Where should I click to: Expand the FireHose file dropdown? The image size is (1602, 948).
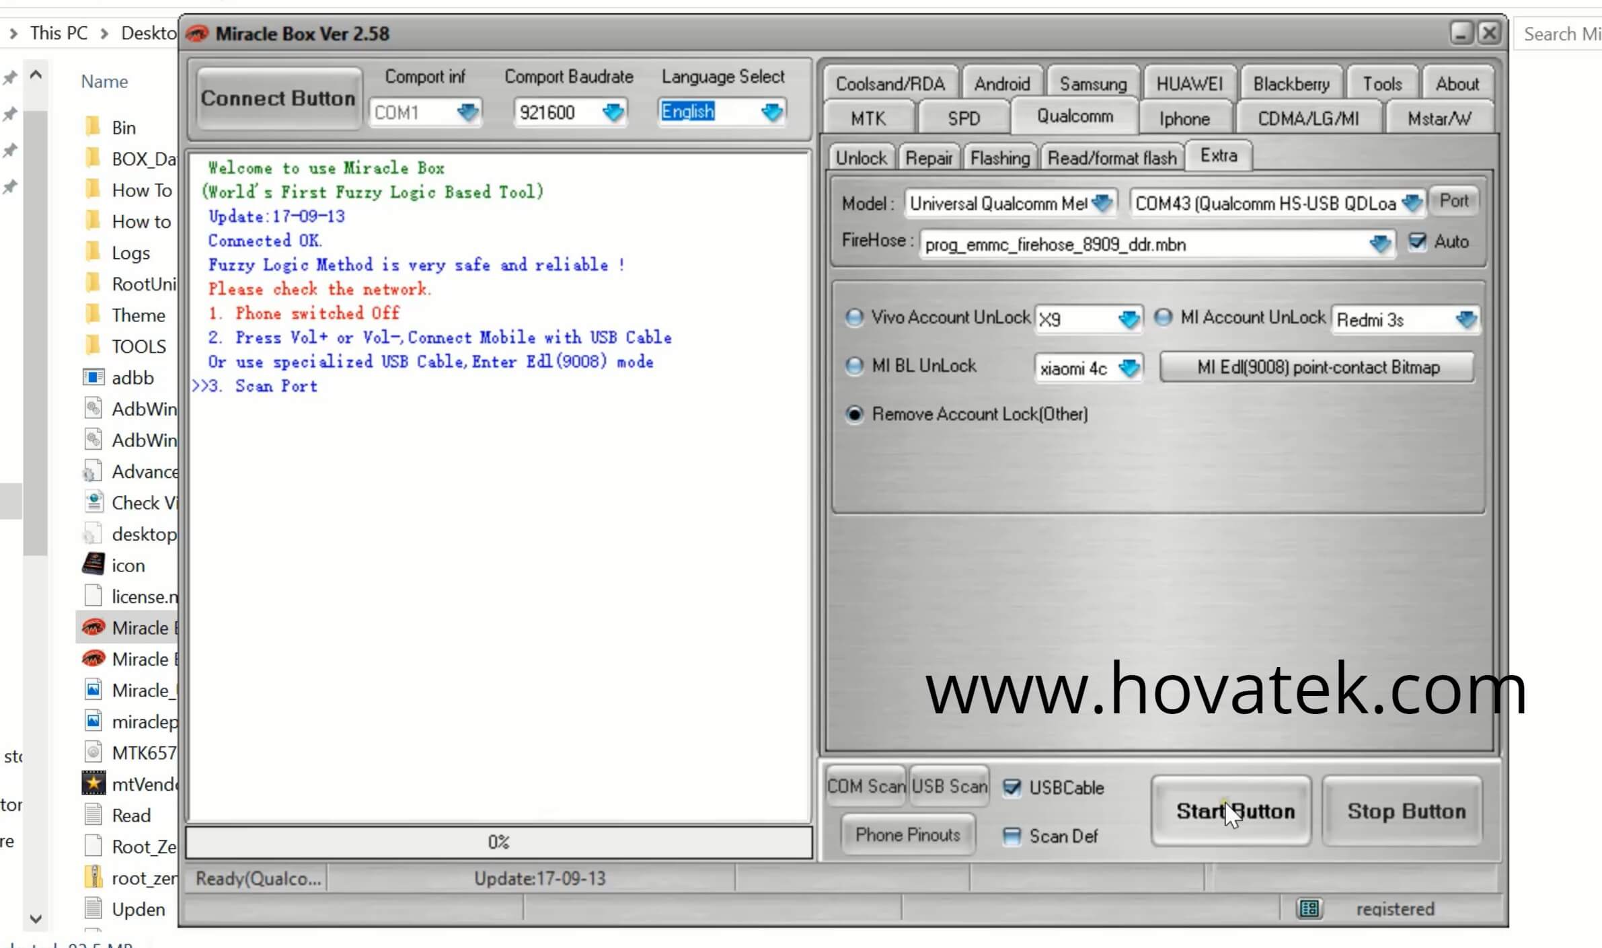(1379, 244)
